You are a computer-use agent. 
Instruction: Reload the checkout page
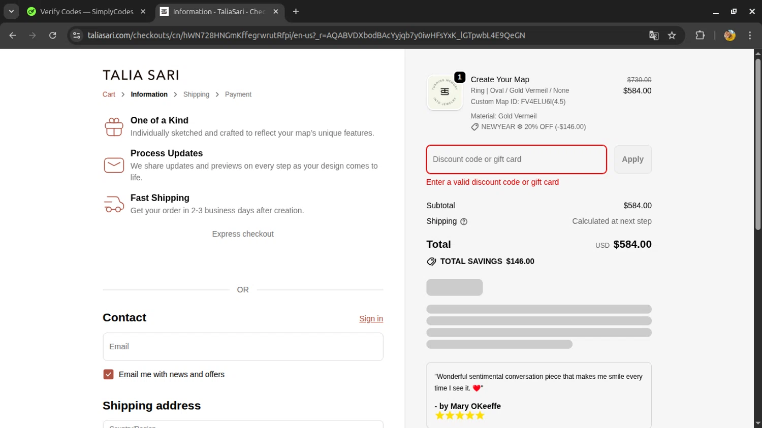point(53,36)
